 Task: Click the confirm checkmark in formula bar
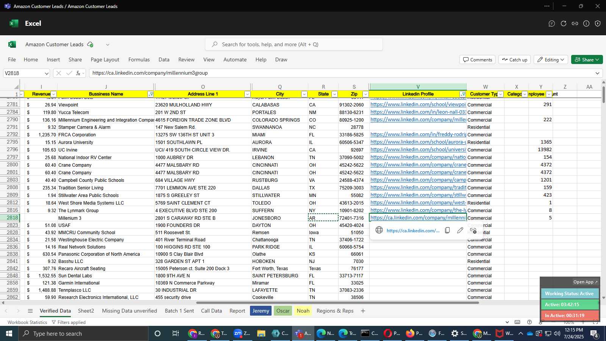coord(69,73)
